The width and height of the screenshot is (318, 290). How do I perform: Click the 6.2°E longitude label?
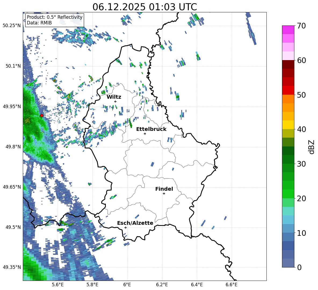pos(162,285)
